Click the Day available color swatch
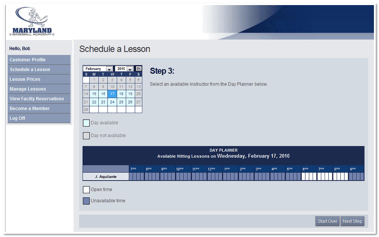The height and width of the screenshot is (237, 379). pyautogui.click(x=86, y=123)
